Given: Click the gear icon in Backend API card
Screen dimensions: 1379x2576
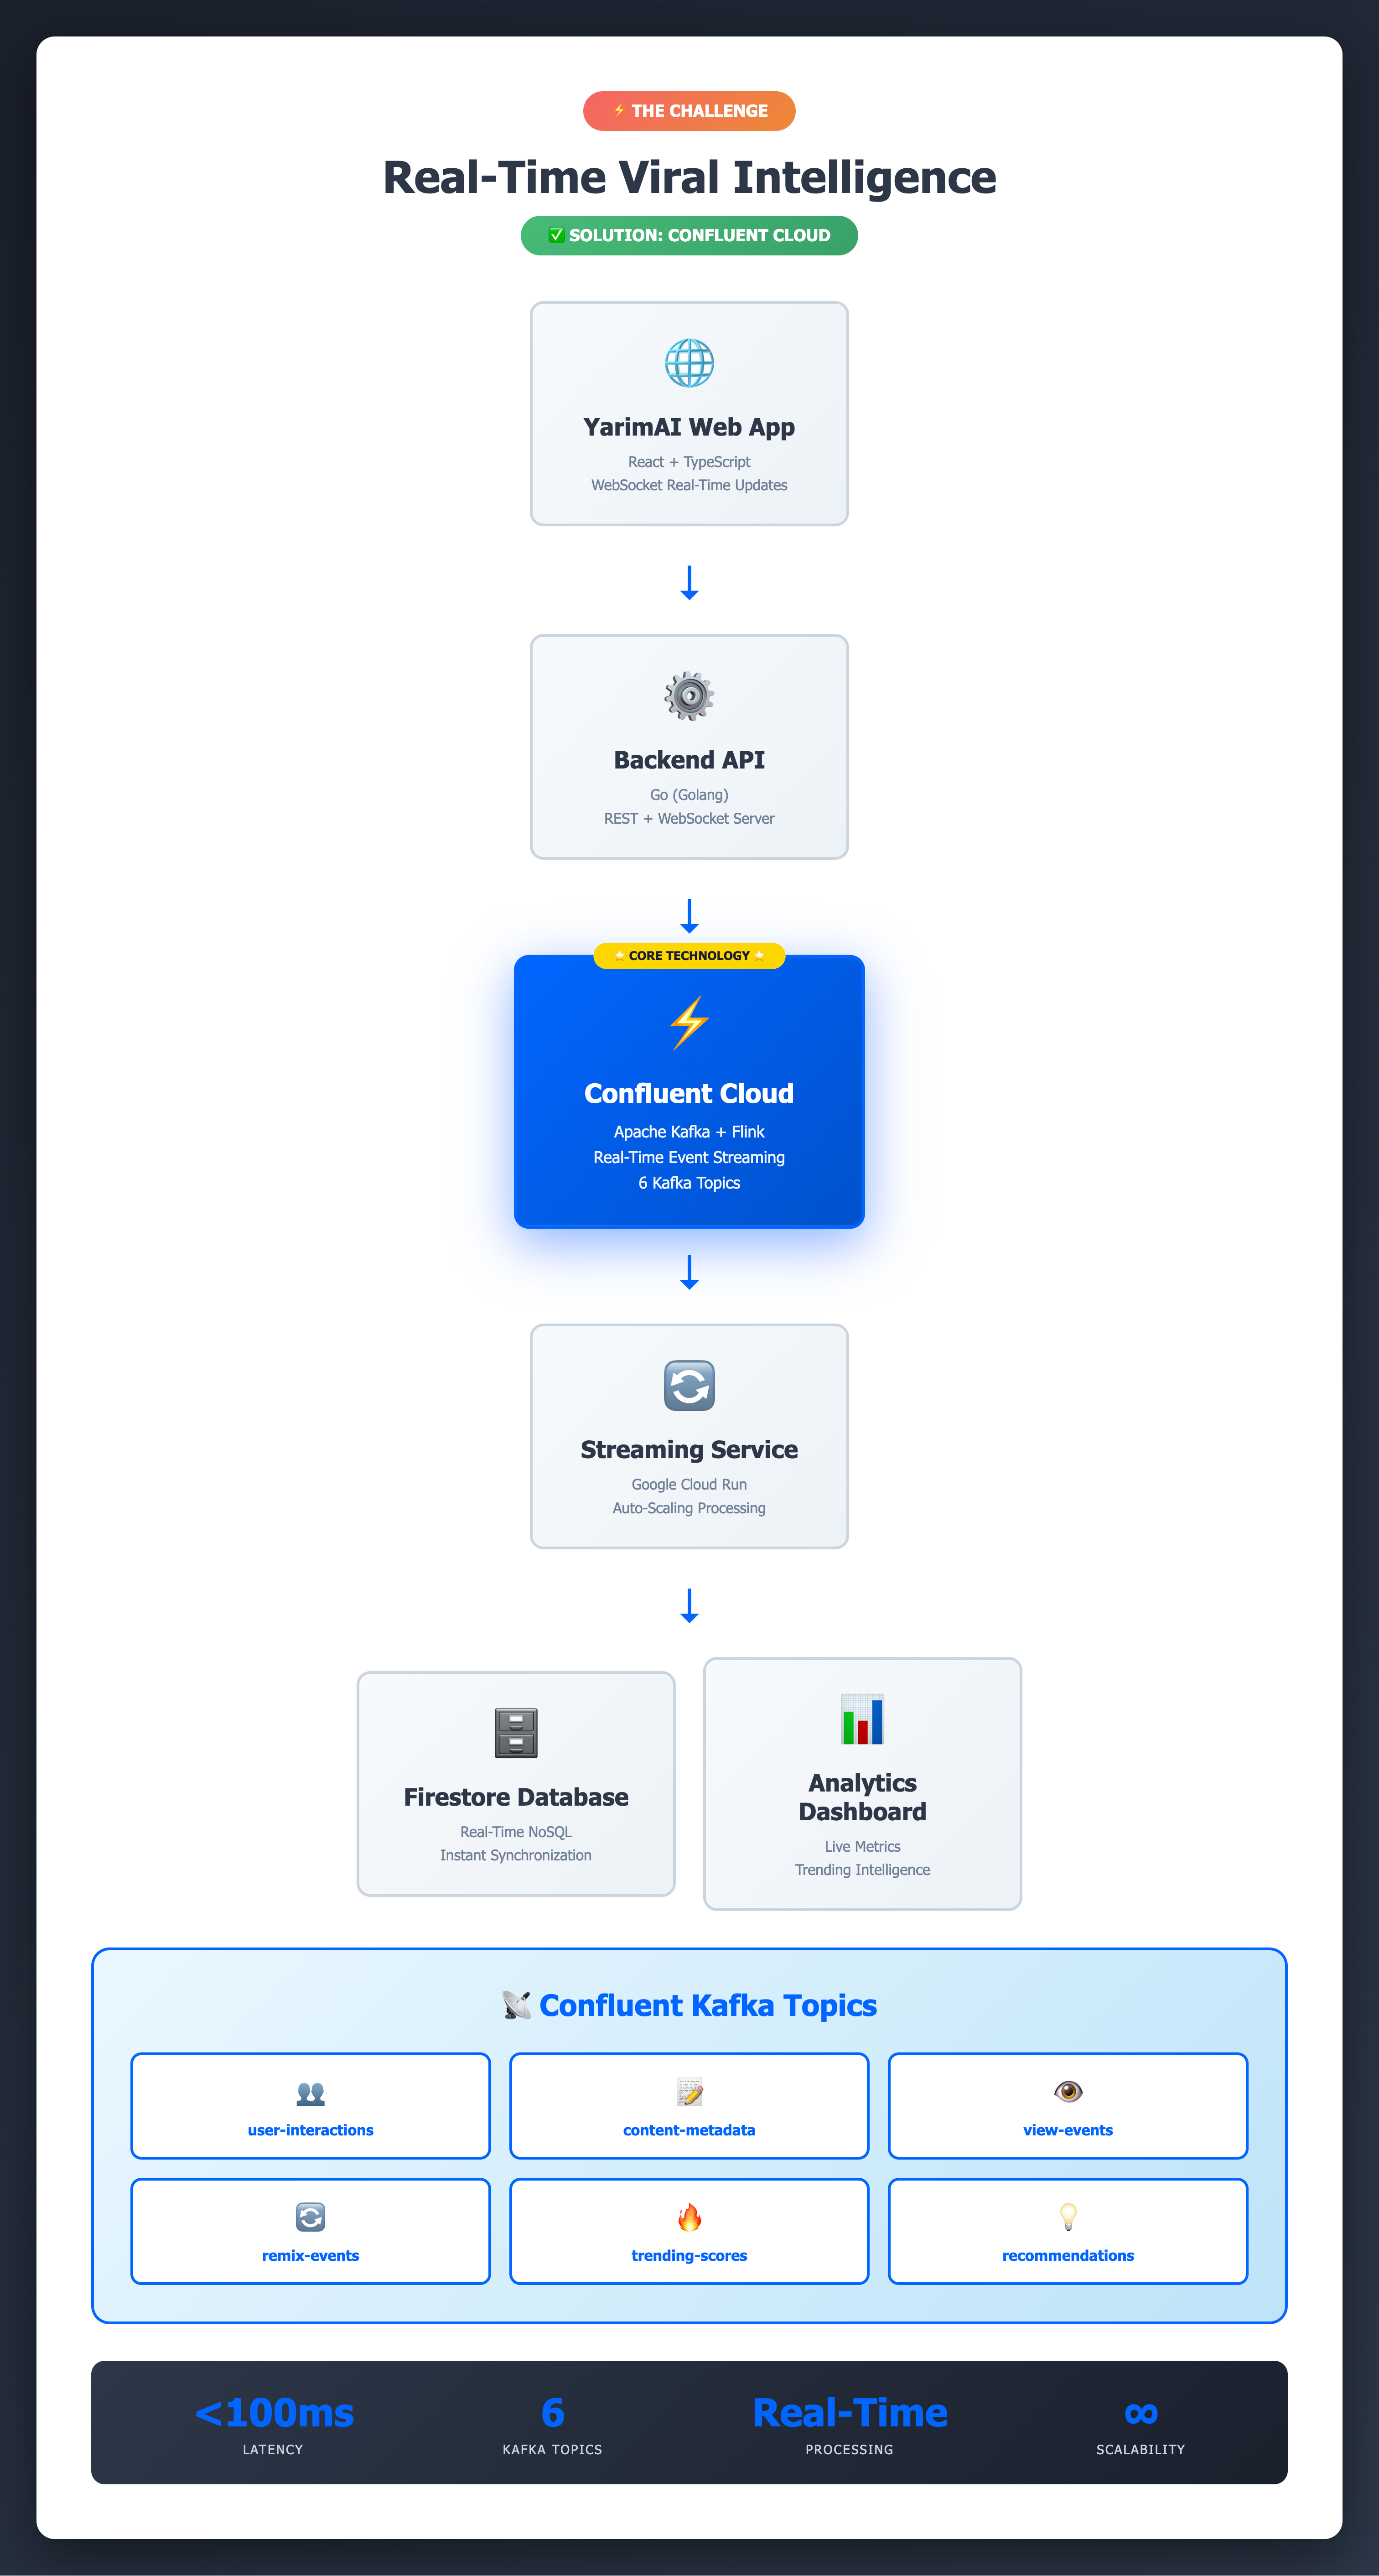Looking at the screenshot, I should [689, 696].
